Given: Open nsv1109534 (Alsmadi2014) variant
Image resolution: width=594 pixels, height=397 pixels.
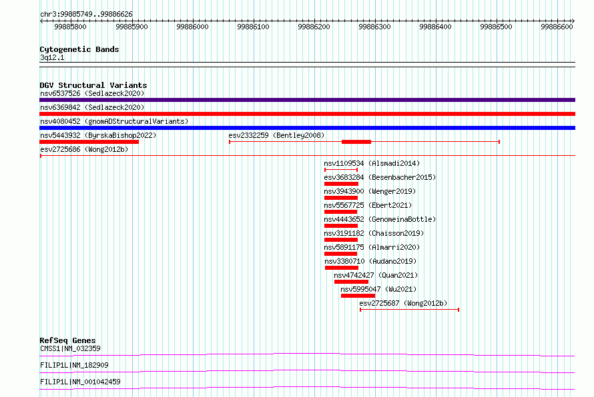Looking at the screenshot, I should coord(372,163).
